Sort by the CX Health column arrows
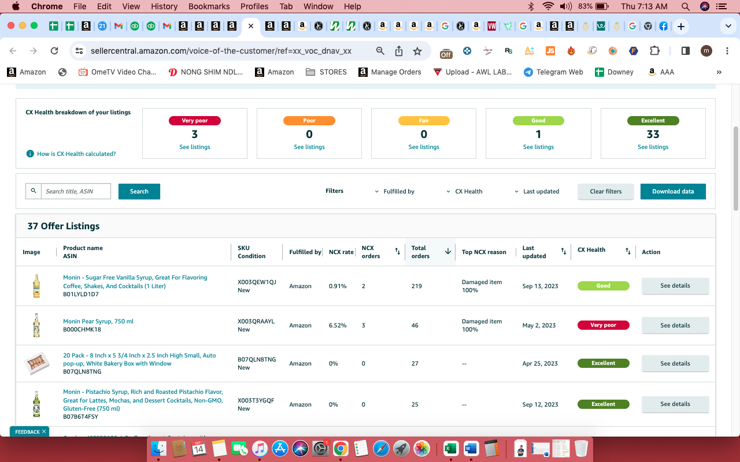 tap(628, 251)
